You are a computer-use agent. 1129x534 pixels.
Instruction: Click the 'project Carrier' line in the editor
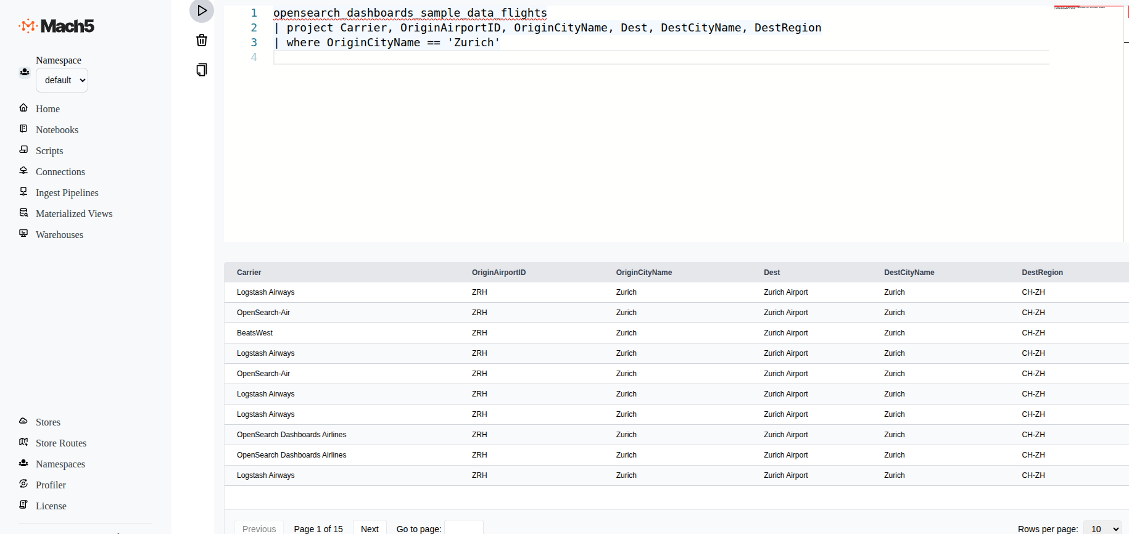[x=547, y=28]
